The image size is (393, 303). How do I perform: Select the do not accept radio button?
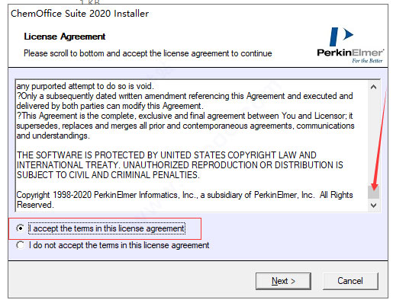pyautogui.click(x=21, y=245)
